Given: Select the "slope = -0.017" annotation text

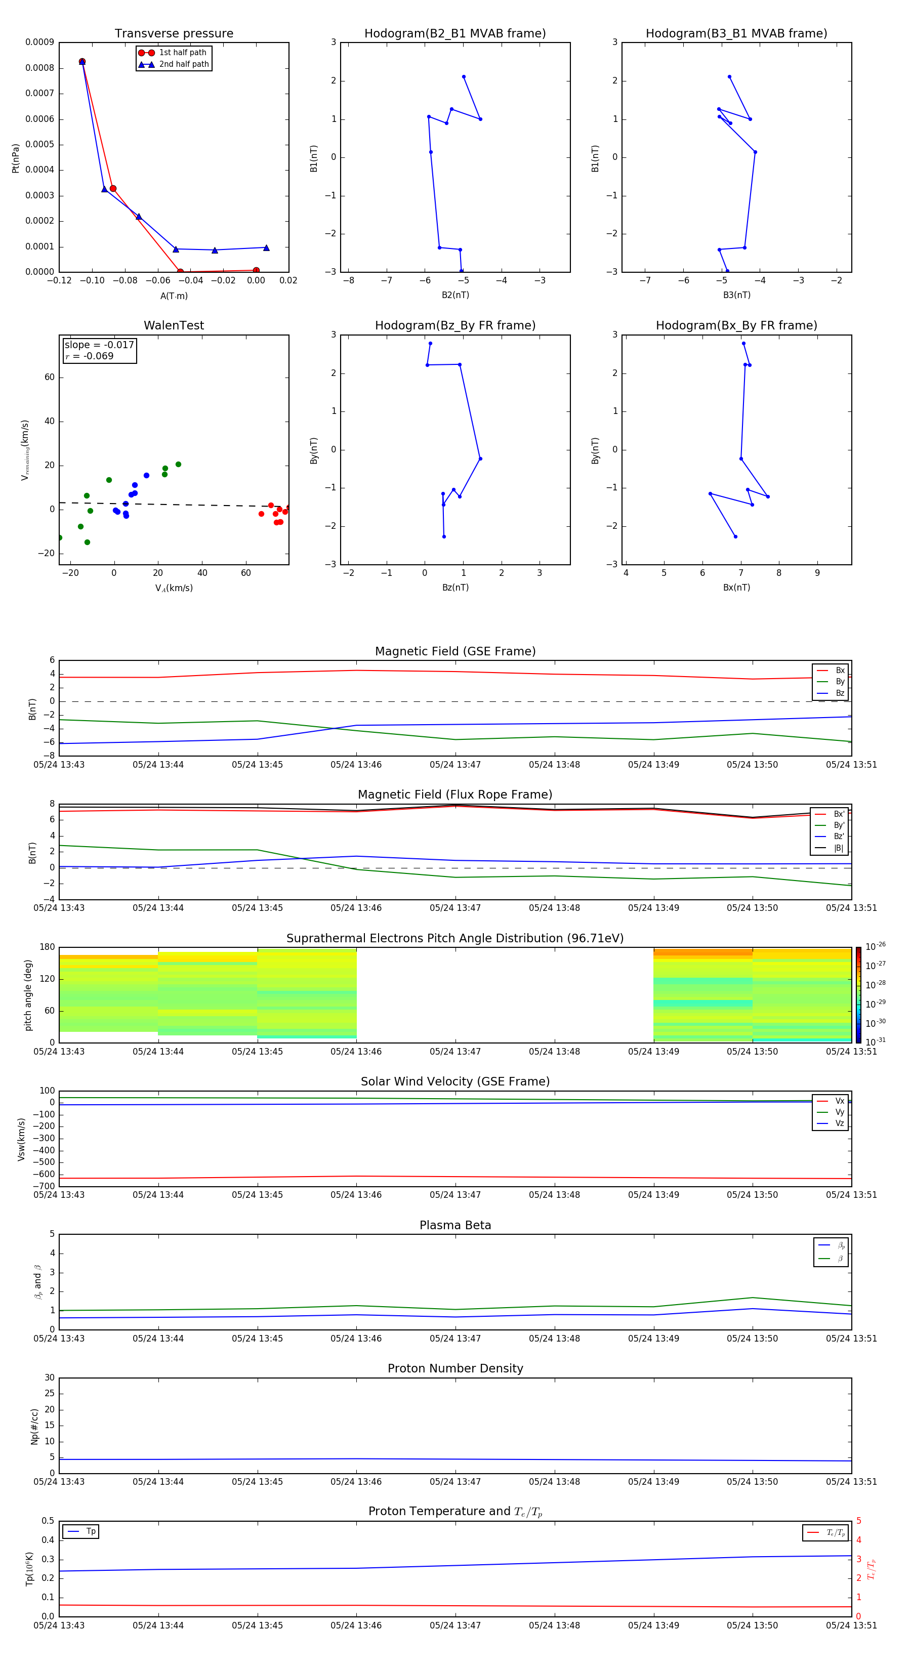Looking at the screenshot, I should pos(99,345).
